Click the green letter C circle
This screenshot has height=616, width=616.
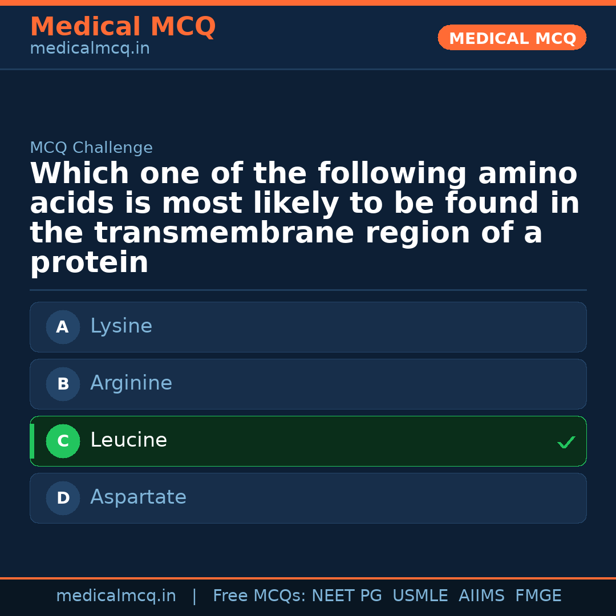63,441
